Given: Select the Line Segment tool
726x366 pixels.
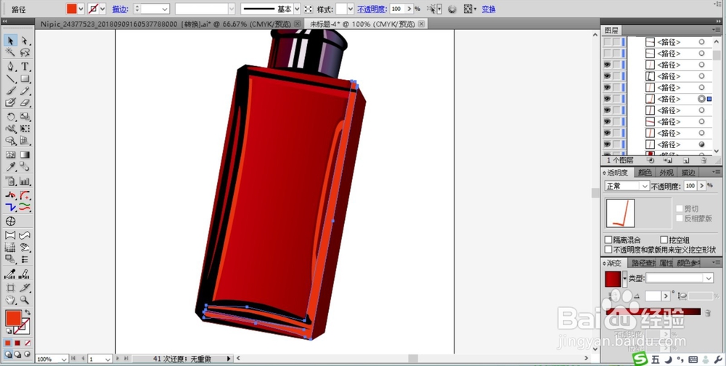Looking at the screenshot, I should click(x=11, y=78).
